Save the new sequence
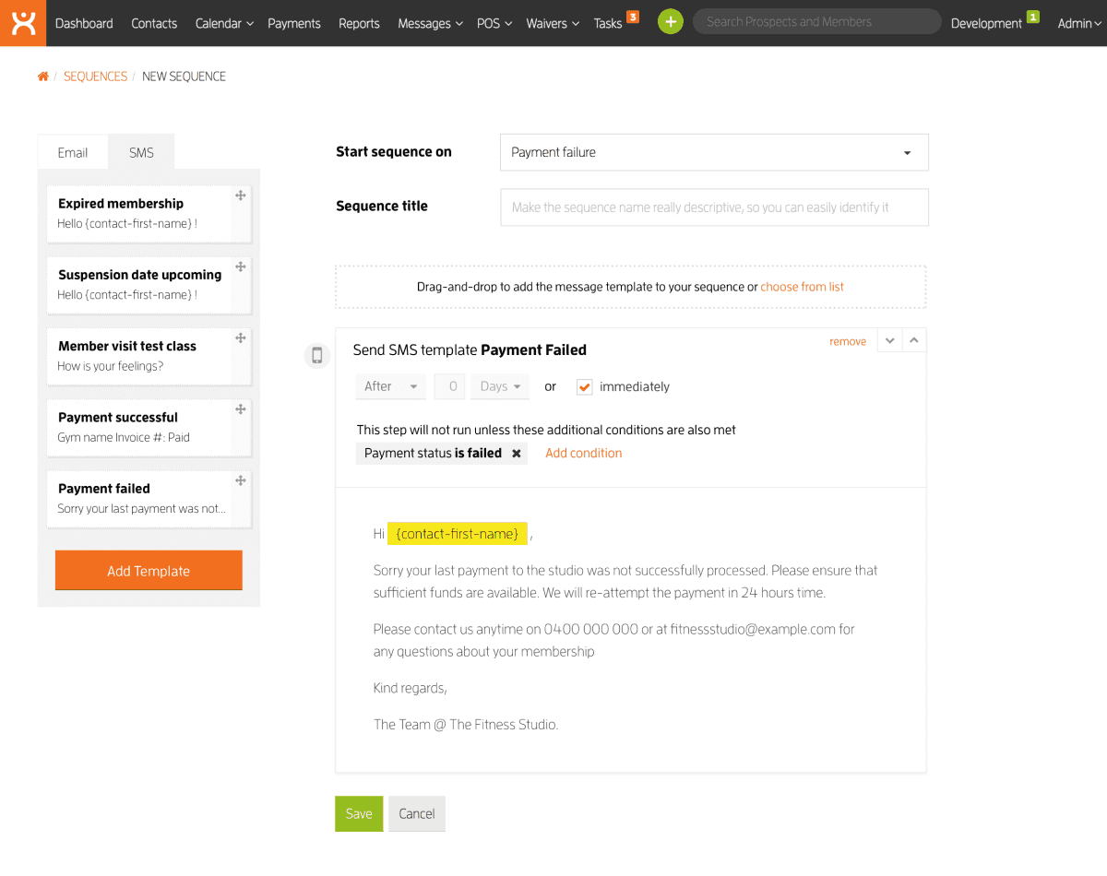1107x876 pixels. click(359, 813)
